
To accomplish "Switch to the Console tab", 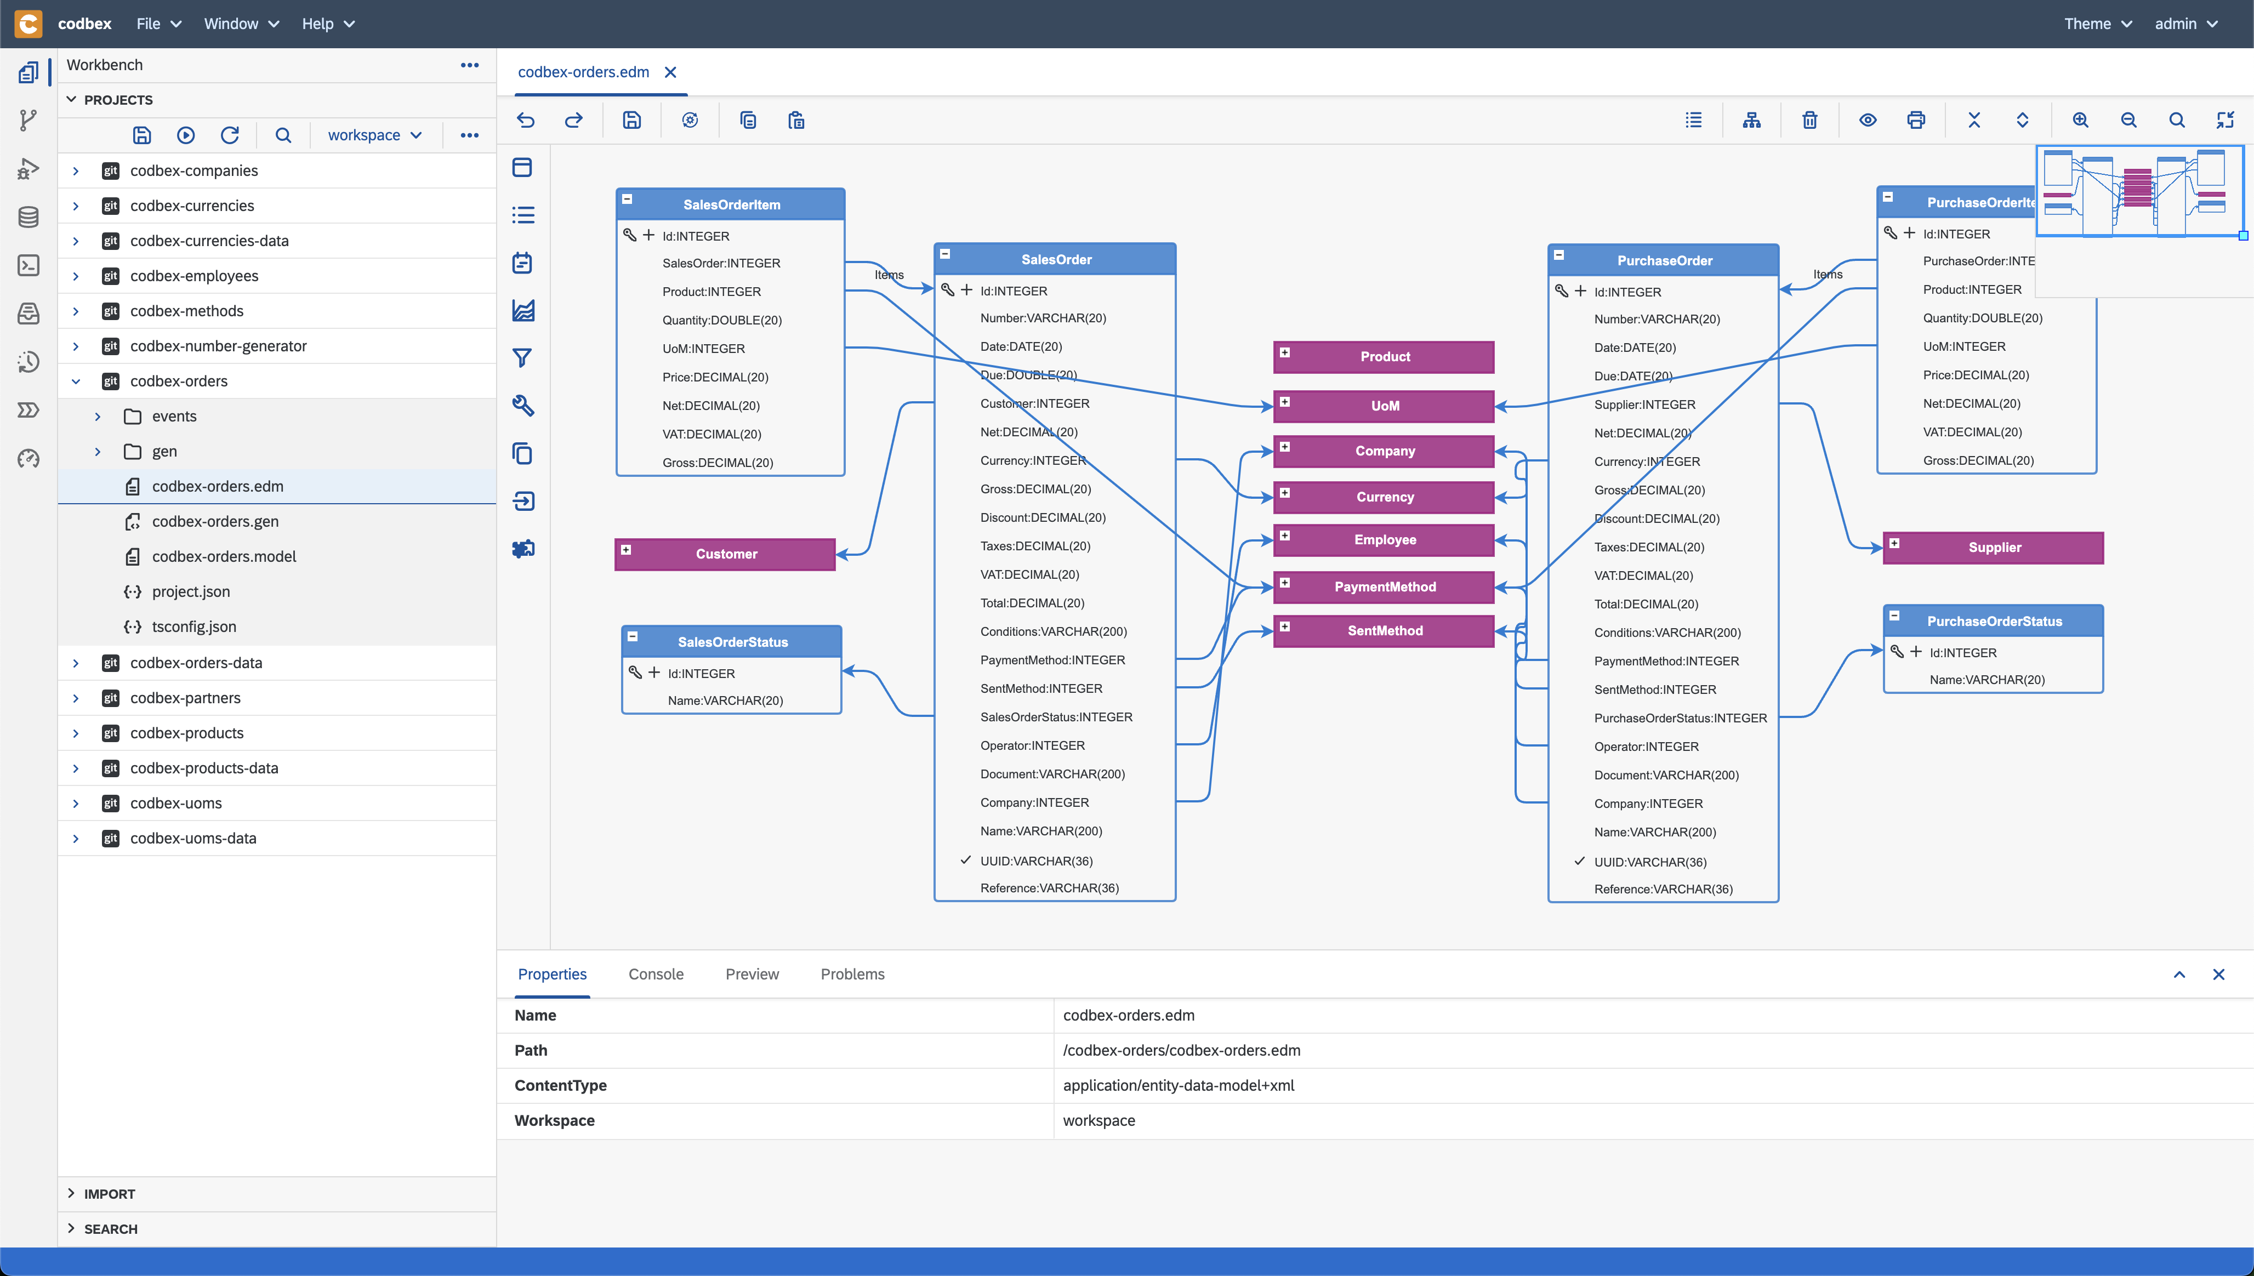I will coord(656,975).
